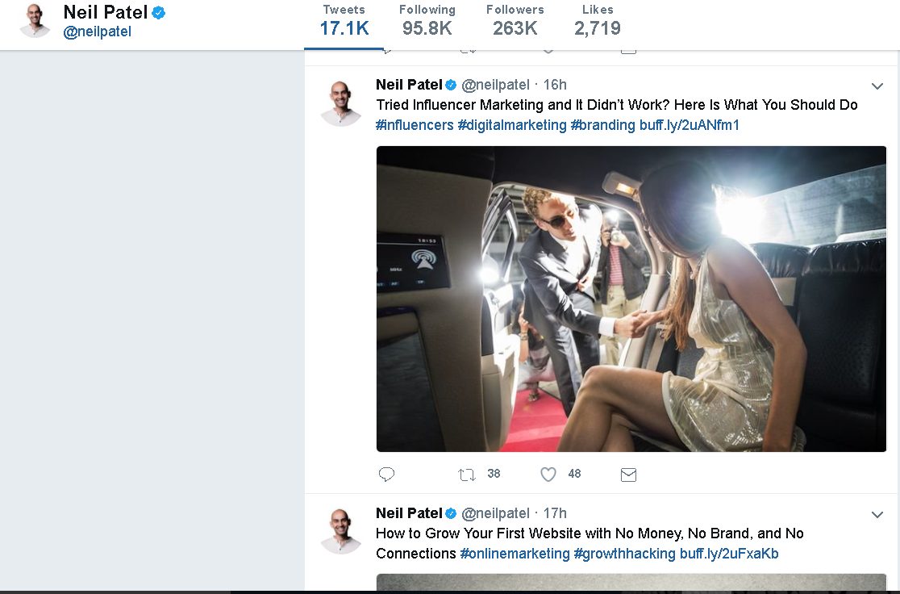Open the buff.ly/2uFxaKb link

tap(729, 554)
